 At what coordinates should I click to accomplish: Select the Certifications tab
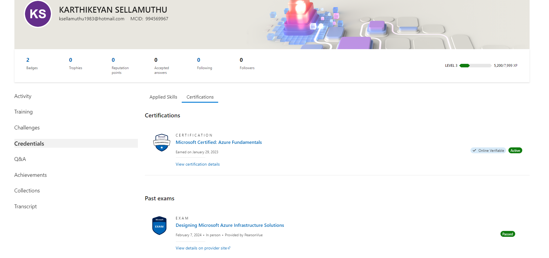(x=200, y=97)
